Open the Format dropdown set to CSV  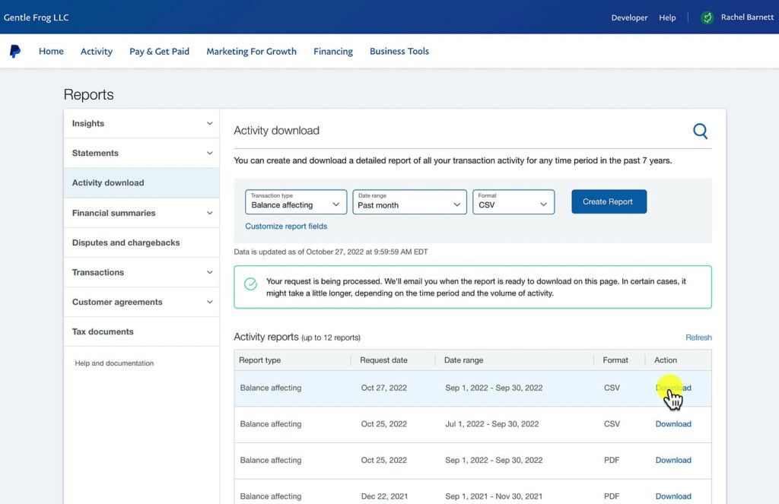tap(514, 204)
